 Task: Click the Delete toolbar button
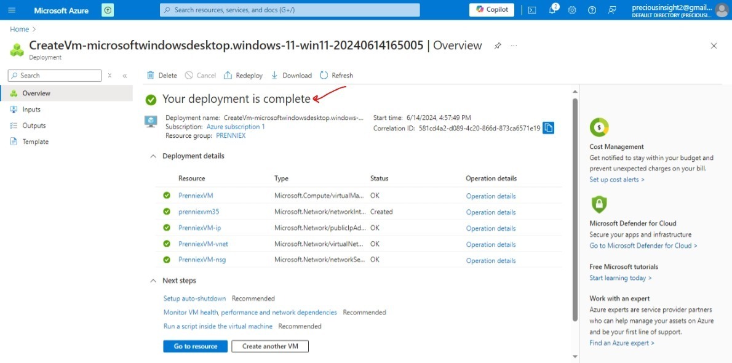[x=162, y=75]
